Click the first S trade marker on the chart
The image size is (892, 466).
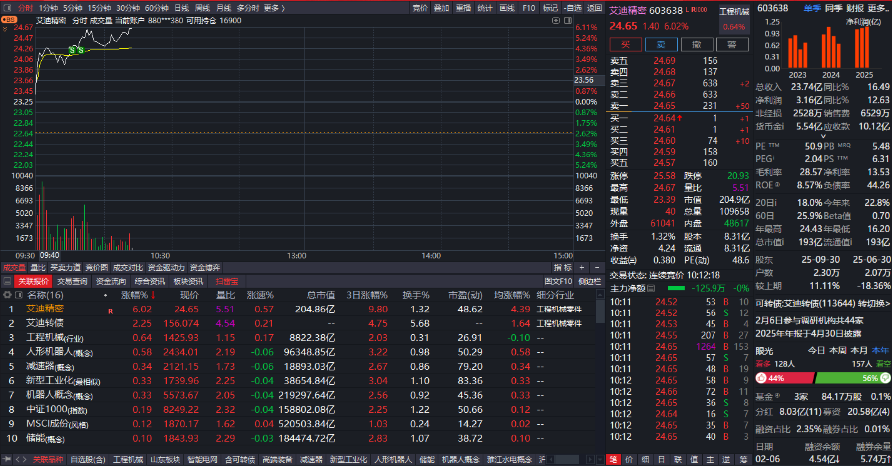click(72, 50)
